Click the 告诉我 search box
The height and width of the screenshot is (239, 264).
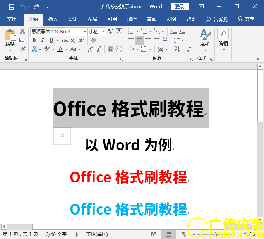[216, 19]
